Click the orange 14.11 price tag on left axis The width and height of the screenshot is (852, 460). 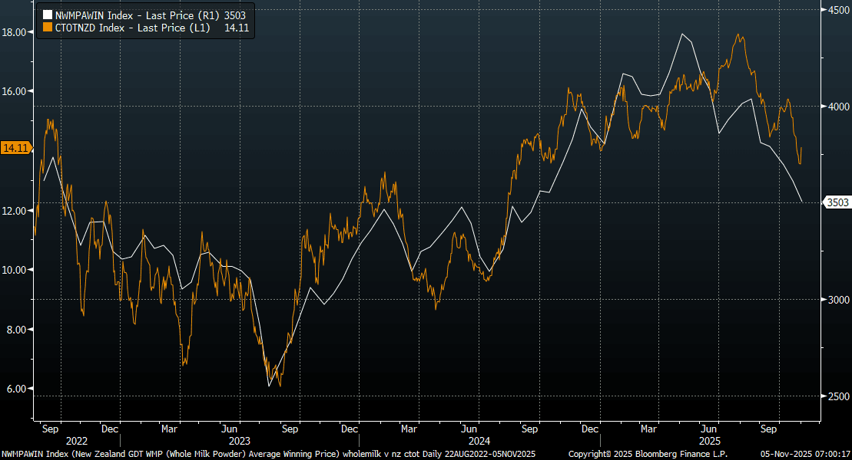tap(15, 148)
